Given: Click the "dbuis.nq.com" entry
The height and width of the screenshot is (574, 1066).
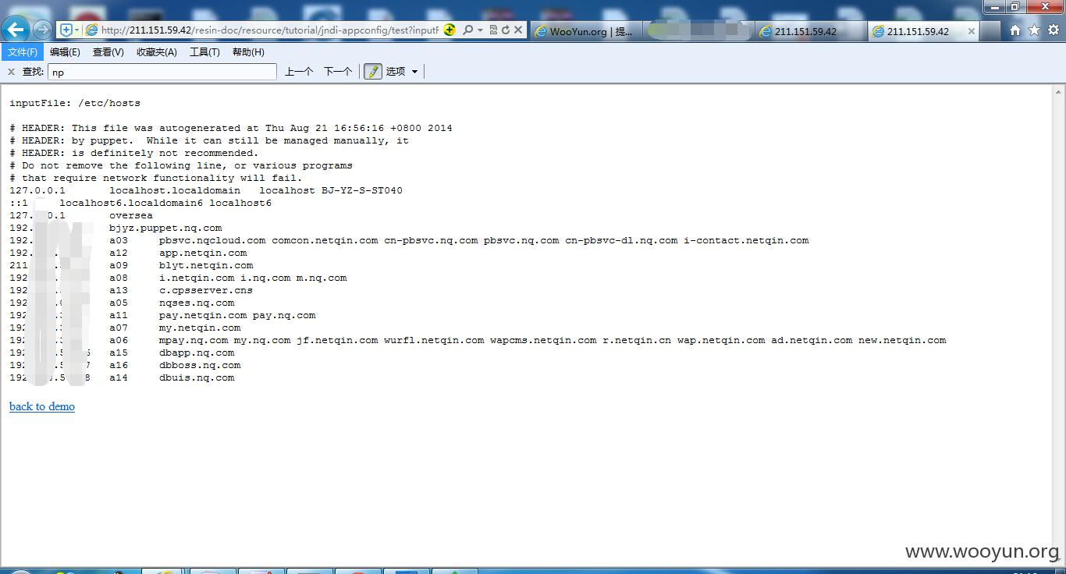Looking at the screenshot, I should click(197, 377).
